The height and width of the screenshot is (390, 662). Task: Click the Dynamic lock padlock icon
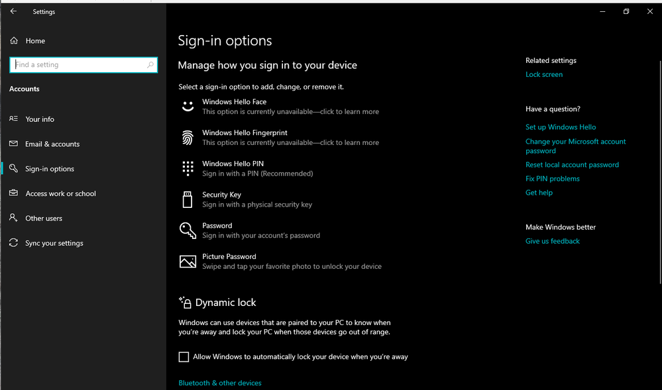185,302
